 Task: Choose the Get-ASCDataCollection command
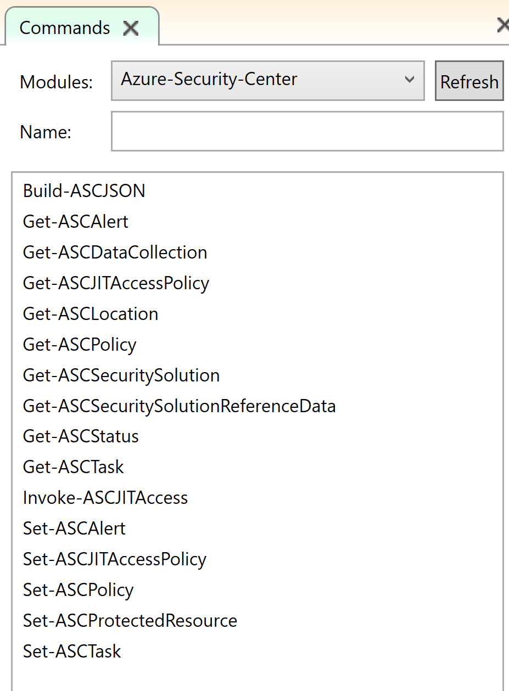point(115,252)
